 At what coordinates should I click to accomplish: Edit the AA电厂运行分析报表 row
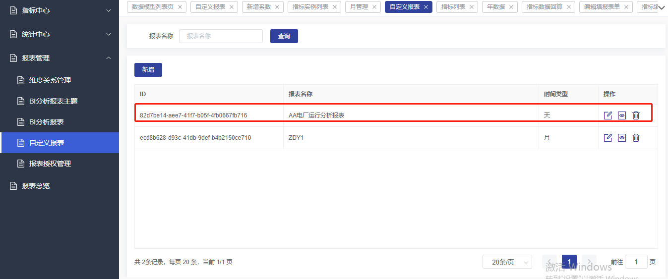pyautogui.click(x=608, y=115)
